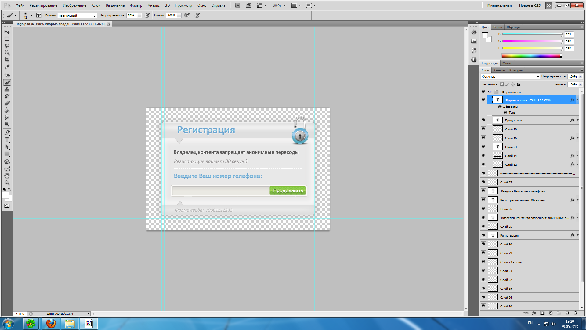The image size is (586, 330).
Task: Close the Rega.psd document tab
Action: pos(109,24)
